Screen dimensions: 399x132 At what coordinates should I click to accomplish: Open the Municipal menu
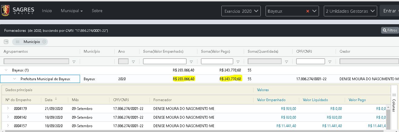pos(72,11)
